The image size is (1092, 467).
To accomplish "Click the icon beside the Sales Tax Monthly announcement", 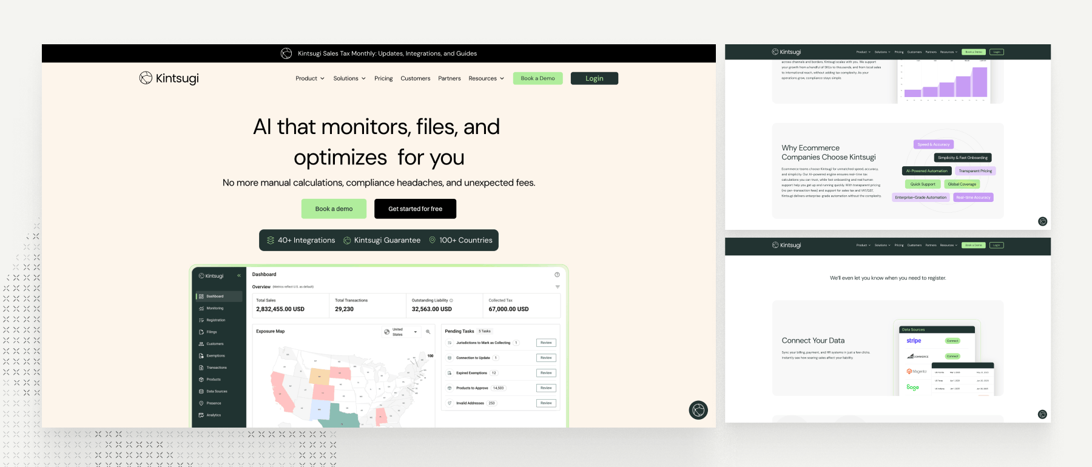I will point(286,53).
